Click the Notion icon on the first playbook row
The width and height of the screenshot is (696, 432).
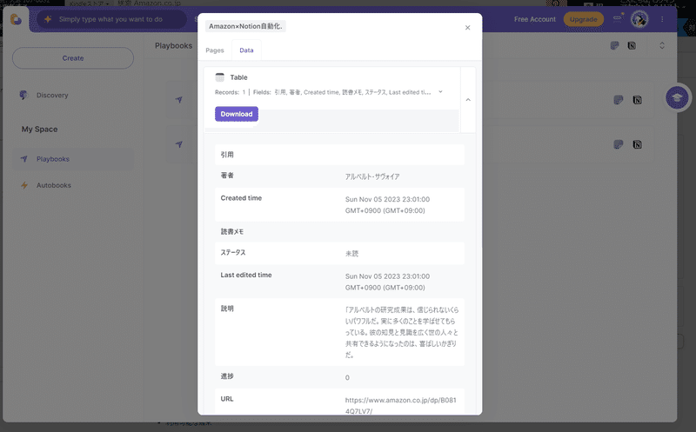(x=637, y=100)
